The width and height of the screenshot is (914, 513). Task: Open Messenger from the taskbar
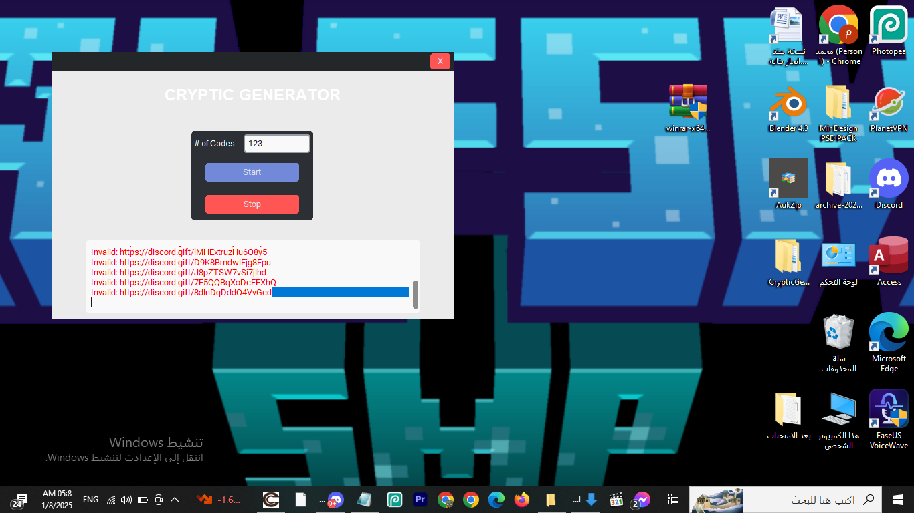click(x=641, y=500)
